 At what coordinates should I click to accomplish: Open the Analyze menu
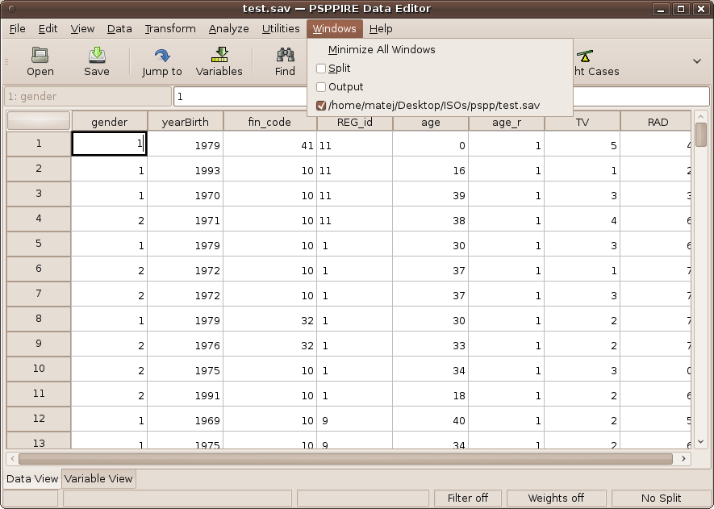coord(228,29)
